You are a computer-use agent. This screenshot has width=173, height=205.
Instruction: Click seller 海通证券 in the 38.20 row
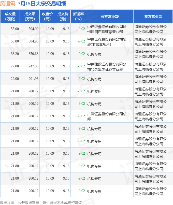click(x=151, y=54)
